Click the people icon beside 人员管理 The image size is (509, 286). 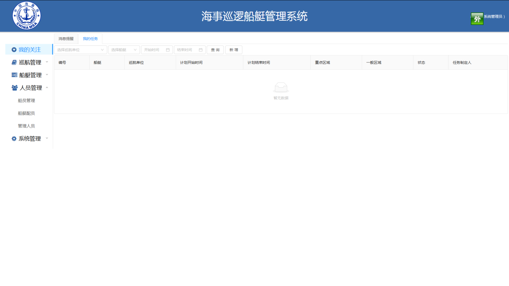[x=15, y=88]
